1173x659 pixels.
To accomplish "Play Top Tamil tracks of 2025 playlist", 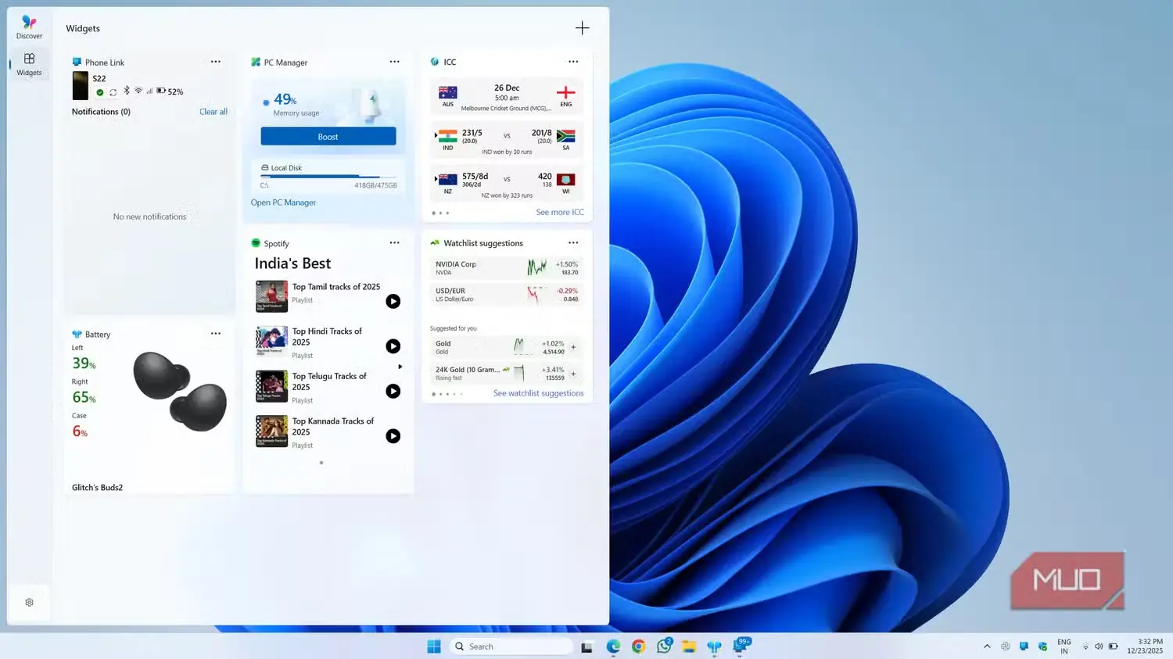I will point(393,302).
